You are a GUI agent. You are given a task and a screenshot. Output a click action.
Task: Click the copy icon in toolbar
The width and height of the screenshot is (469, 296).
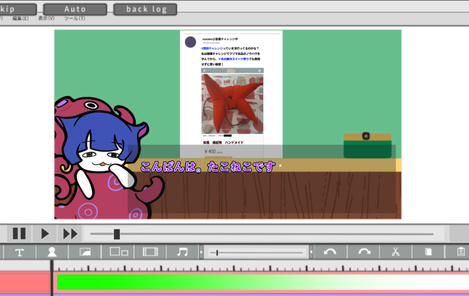click(428, 252)
